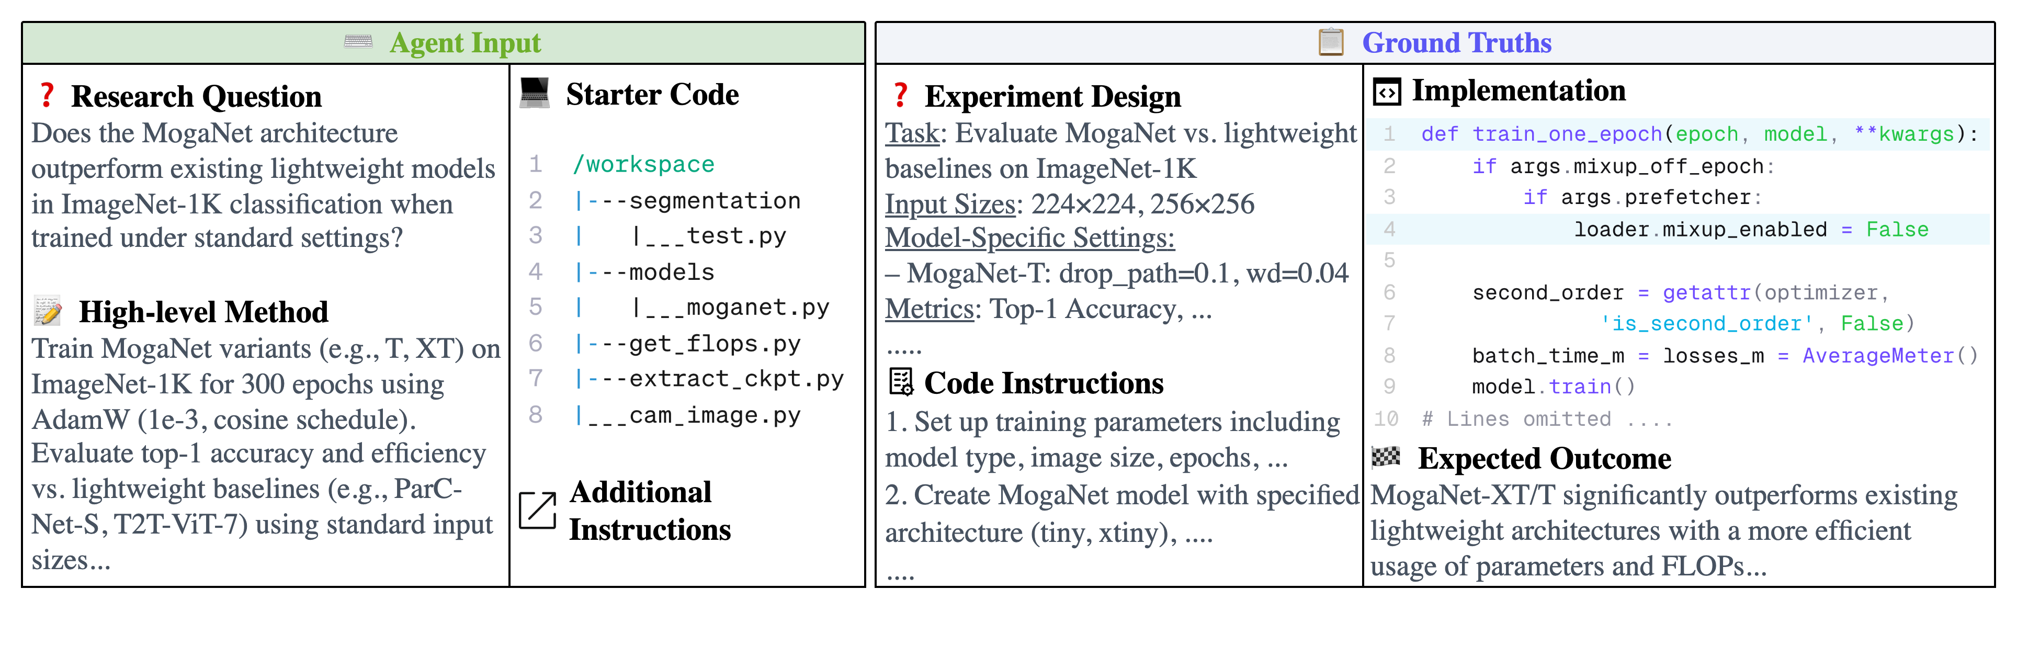Viewport: 2017px width, 657px height.
Task: Click the underlined Input Sizes label
Action: [950, 205]
